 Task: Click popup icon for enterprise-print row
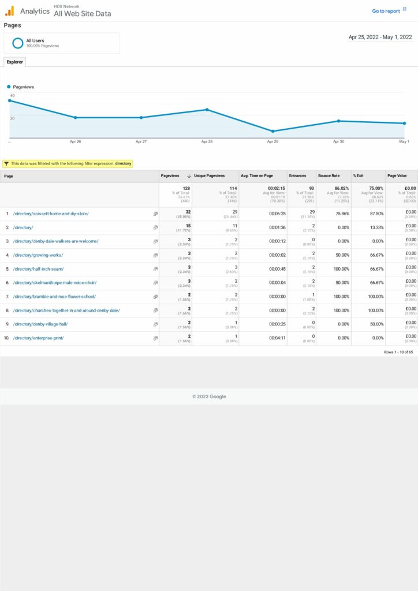coord(155,338)
